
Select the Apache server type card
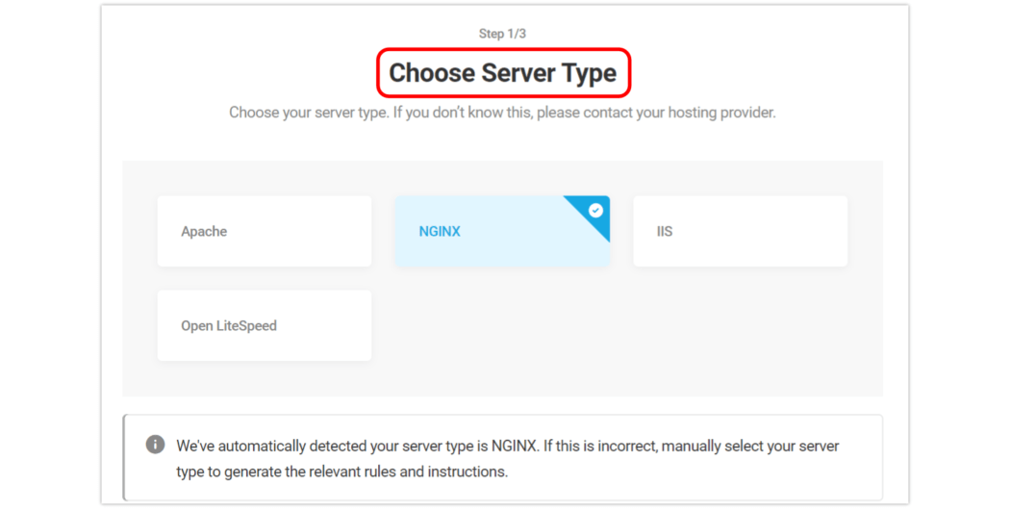pos(265,231)
